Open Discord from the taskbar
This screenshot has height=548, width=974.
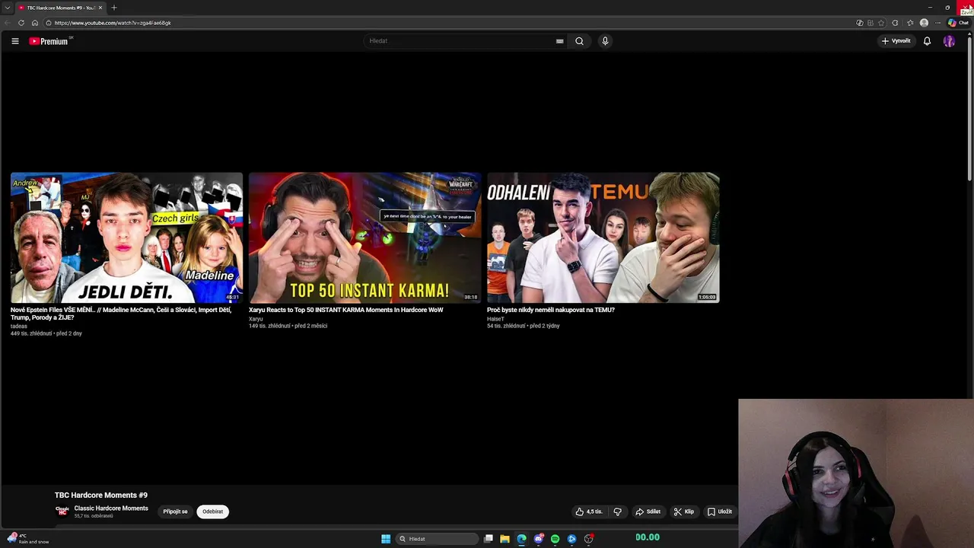(538, 539)
